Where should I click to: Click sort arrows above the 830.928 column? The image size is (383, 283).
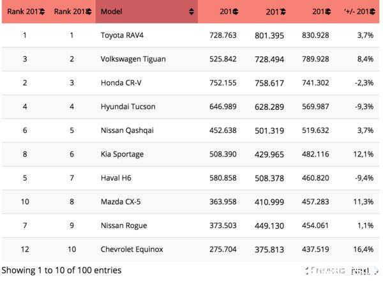(x=327, y=11)
